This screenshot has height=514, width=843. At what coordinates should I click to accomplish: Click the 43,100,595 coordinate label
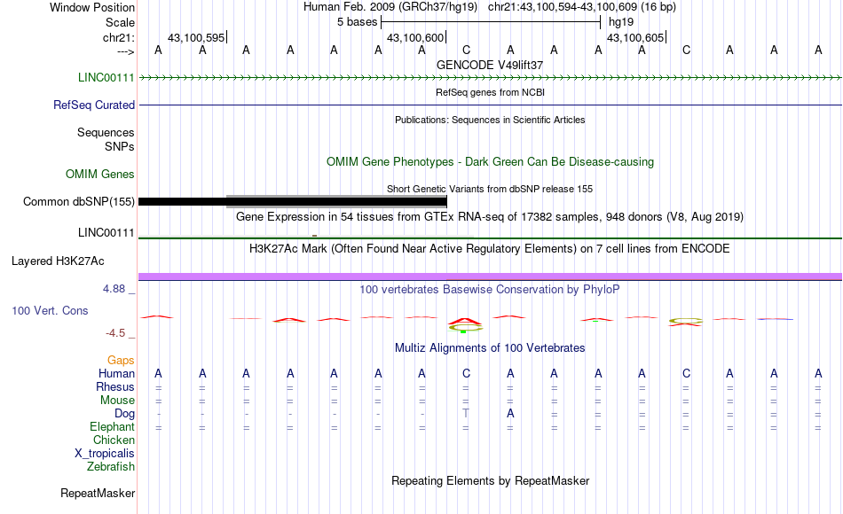click(x=196, y=37)
